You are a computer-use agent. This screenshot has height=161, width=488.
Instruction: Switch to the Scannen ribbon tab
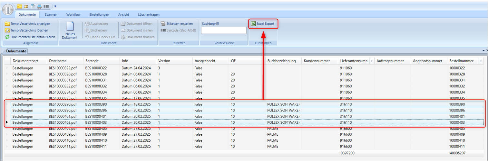[51, 14]
